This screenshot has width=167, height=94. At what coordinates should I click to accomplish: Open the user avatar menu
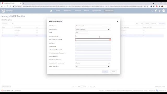pyautogui.click(x=164, y=11)
